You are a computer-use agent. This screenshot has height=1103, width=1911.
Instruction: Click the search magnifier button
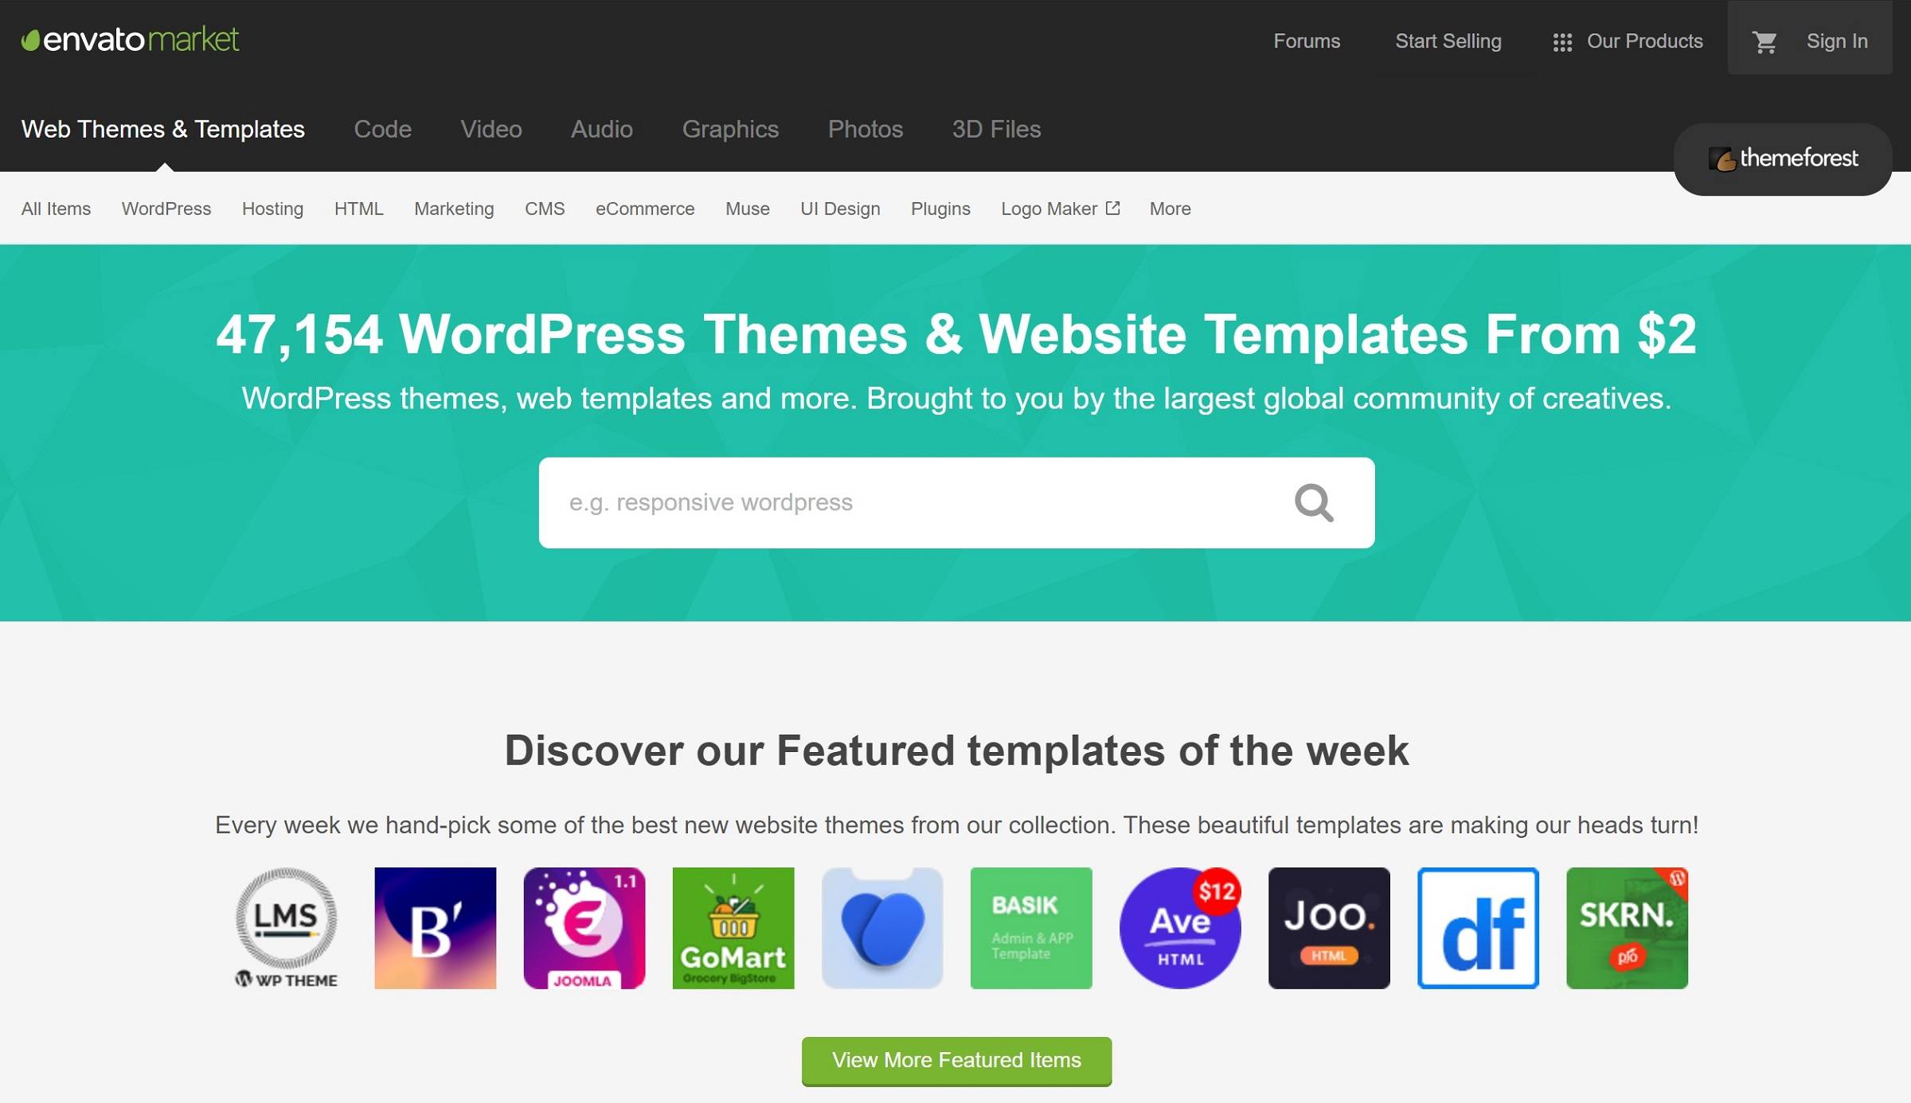[1313, 501]
